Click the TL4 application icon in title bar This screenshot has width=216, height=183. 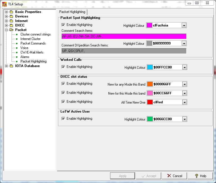(x=4, y=4)
